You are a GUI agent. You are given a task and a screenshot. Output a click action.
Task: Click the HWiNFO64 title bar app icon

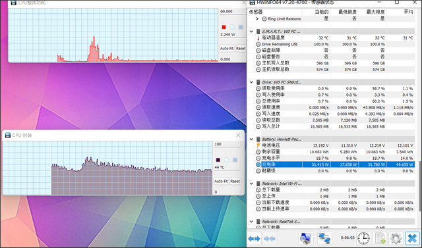coord(252,3)
